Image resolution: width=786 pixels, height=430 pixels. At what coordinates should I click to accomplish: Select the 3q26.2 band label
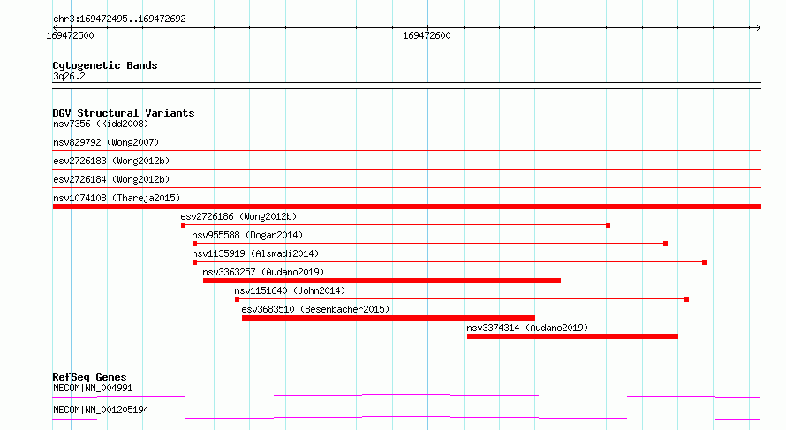click(x=69, y=76)
